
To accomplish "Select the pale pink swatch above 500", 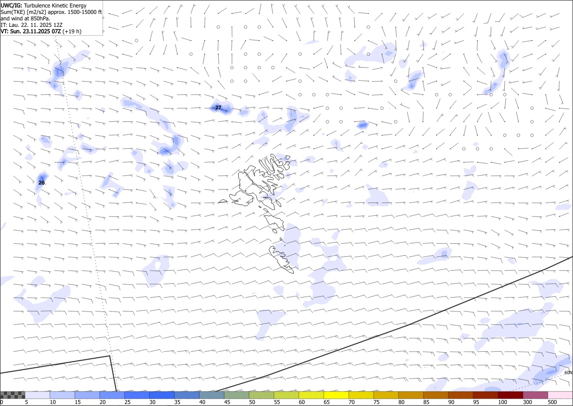I will click(x=560, y=395).
